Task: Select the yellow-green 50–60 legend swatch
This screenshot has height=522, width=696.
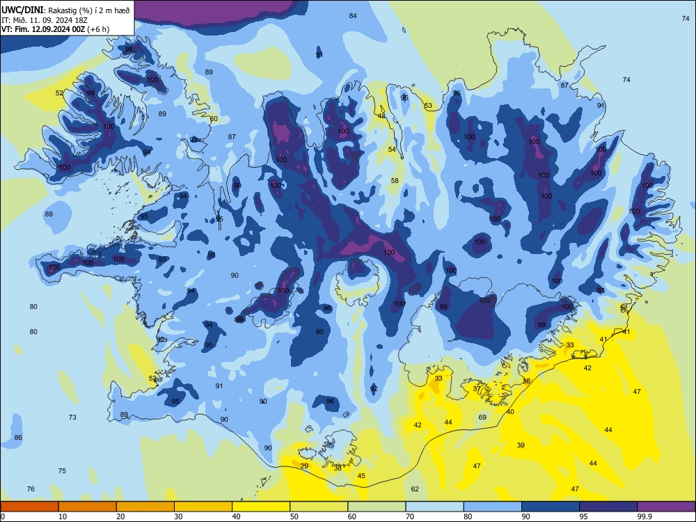Action: (x=319, y=507)
